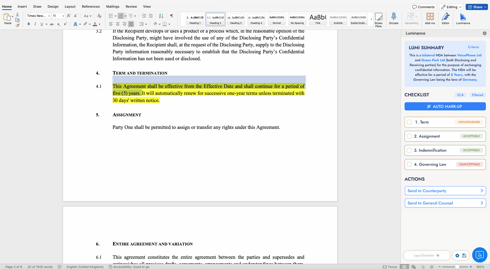
Task: Open the References tab
Action: click(x=91, y=6)
